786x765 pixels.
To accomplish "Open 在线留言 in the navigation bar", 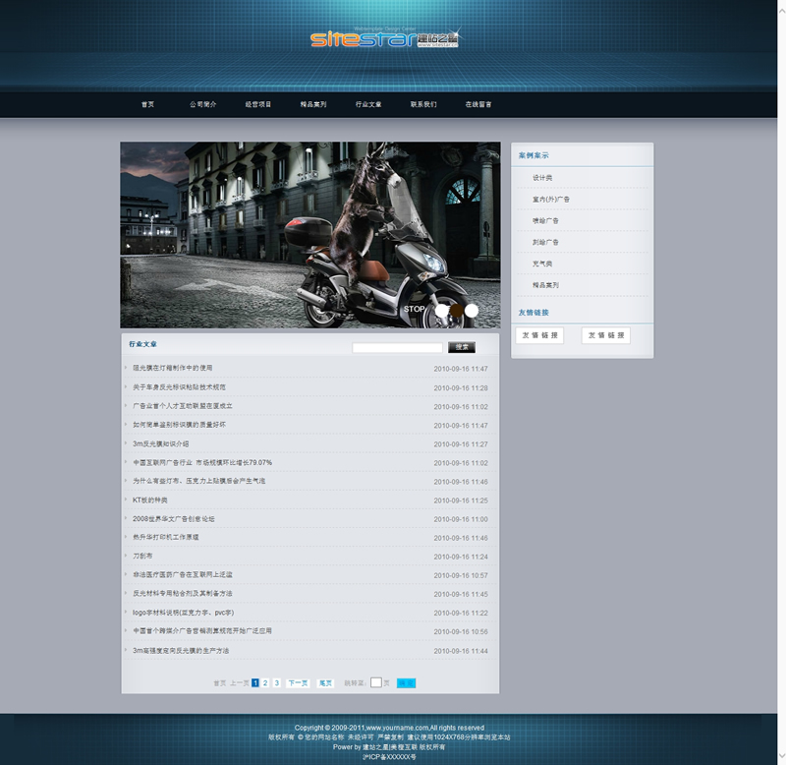I will 478,104.
